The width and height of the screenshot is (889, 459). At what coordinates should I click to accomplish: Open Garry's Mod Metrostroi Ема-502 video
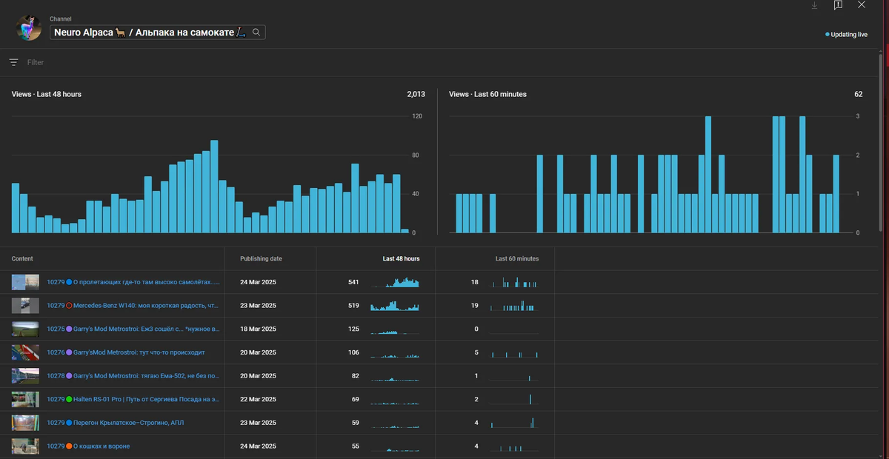point(146,375)
